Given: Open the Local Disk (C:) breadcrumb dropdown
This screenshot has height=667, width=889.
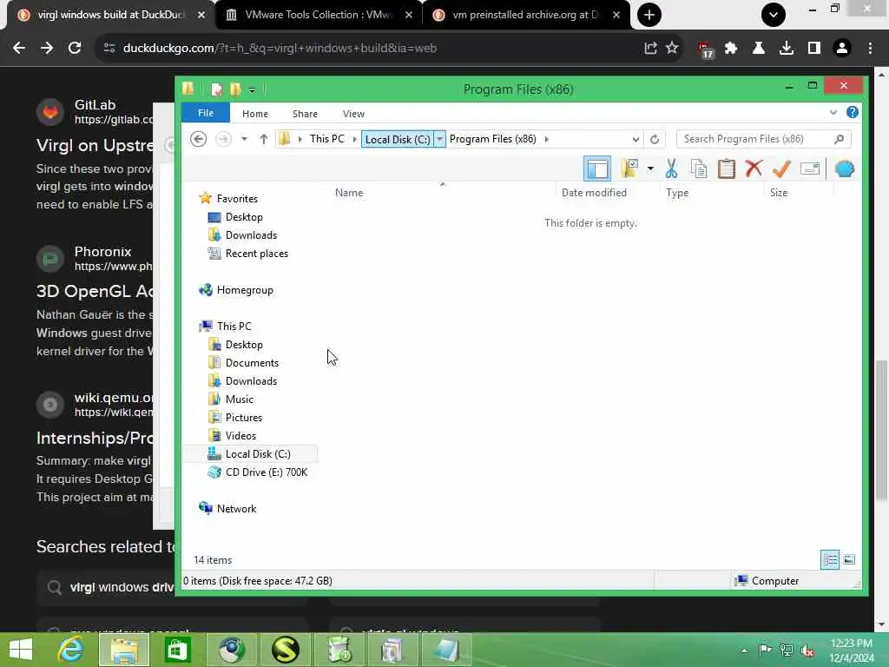Looking at the screenshot, I should click(x=439, y=140).
